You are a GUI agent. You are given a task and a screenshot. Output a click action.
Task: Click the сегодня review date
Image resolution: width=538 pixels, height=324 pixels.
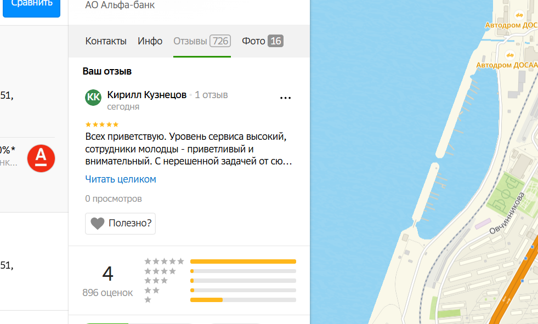point(123,106)
